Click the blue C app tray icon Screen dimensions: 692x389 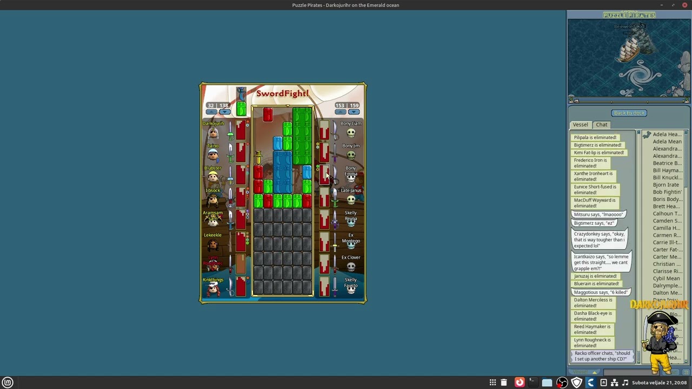pos(591,383)
